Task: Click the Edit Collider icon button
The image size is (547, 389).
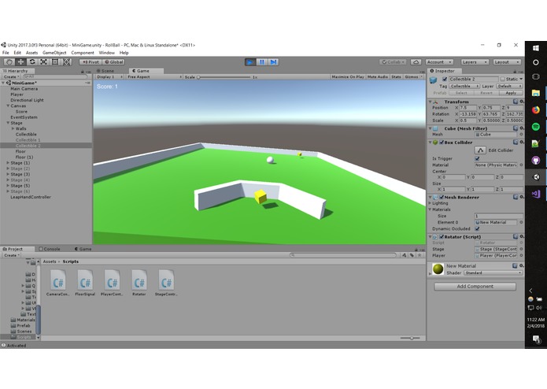Action: (x=480, y=150)
